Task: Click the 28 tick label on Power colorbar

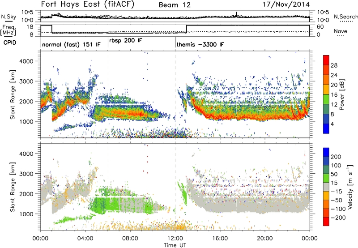Action: tap(334, 65)
